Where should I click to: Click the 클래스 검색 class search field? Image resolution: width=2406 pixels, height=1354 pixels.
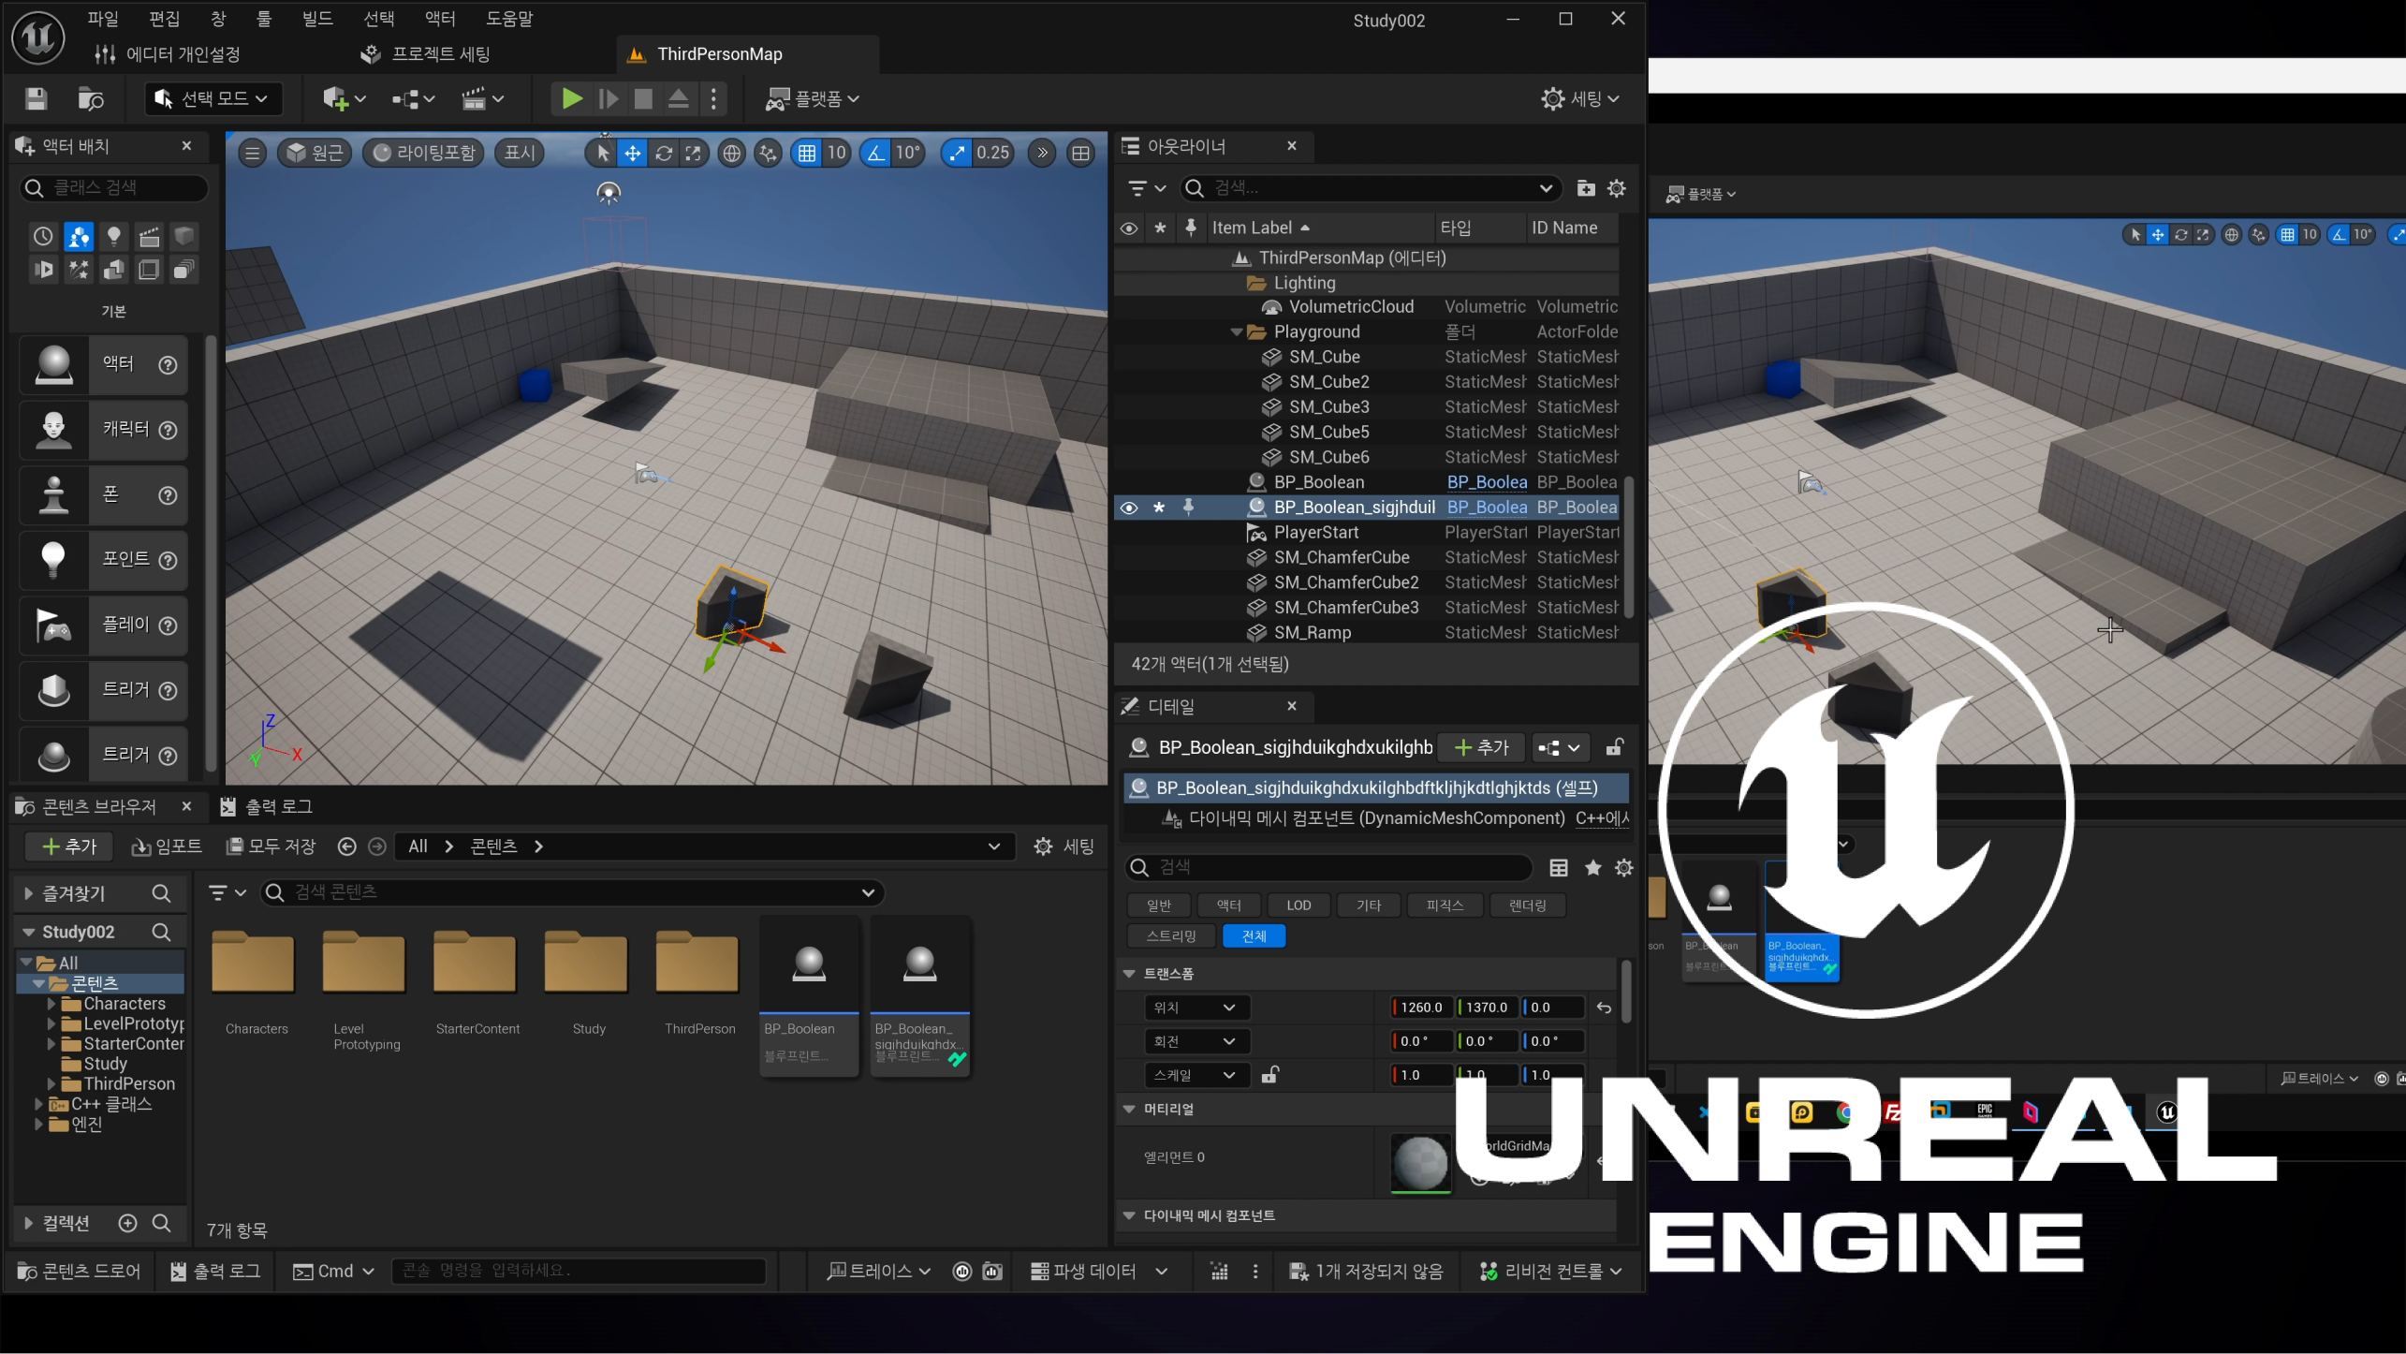coord(114,188)
